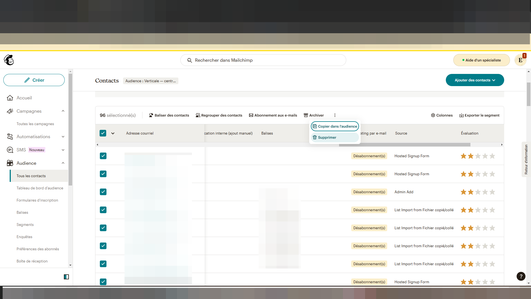Click Exporter le segment download icon

coord(461,115)
